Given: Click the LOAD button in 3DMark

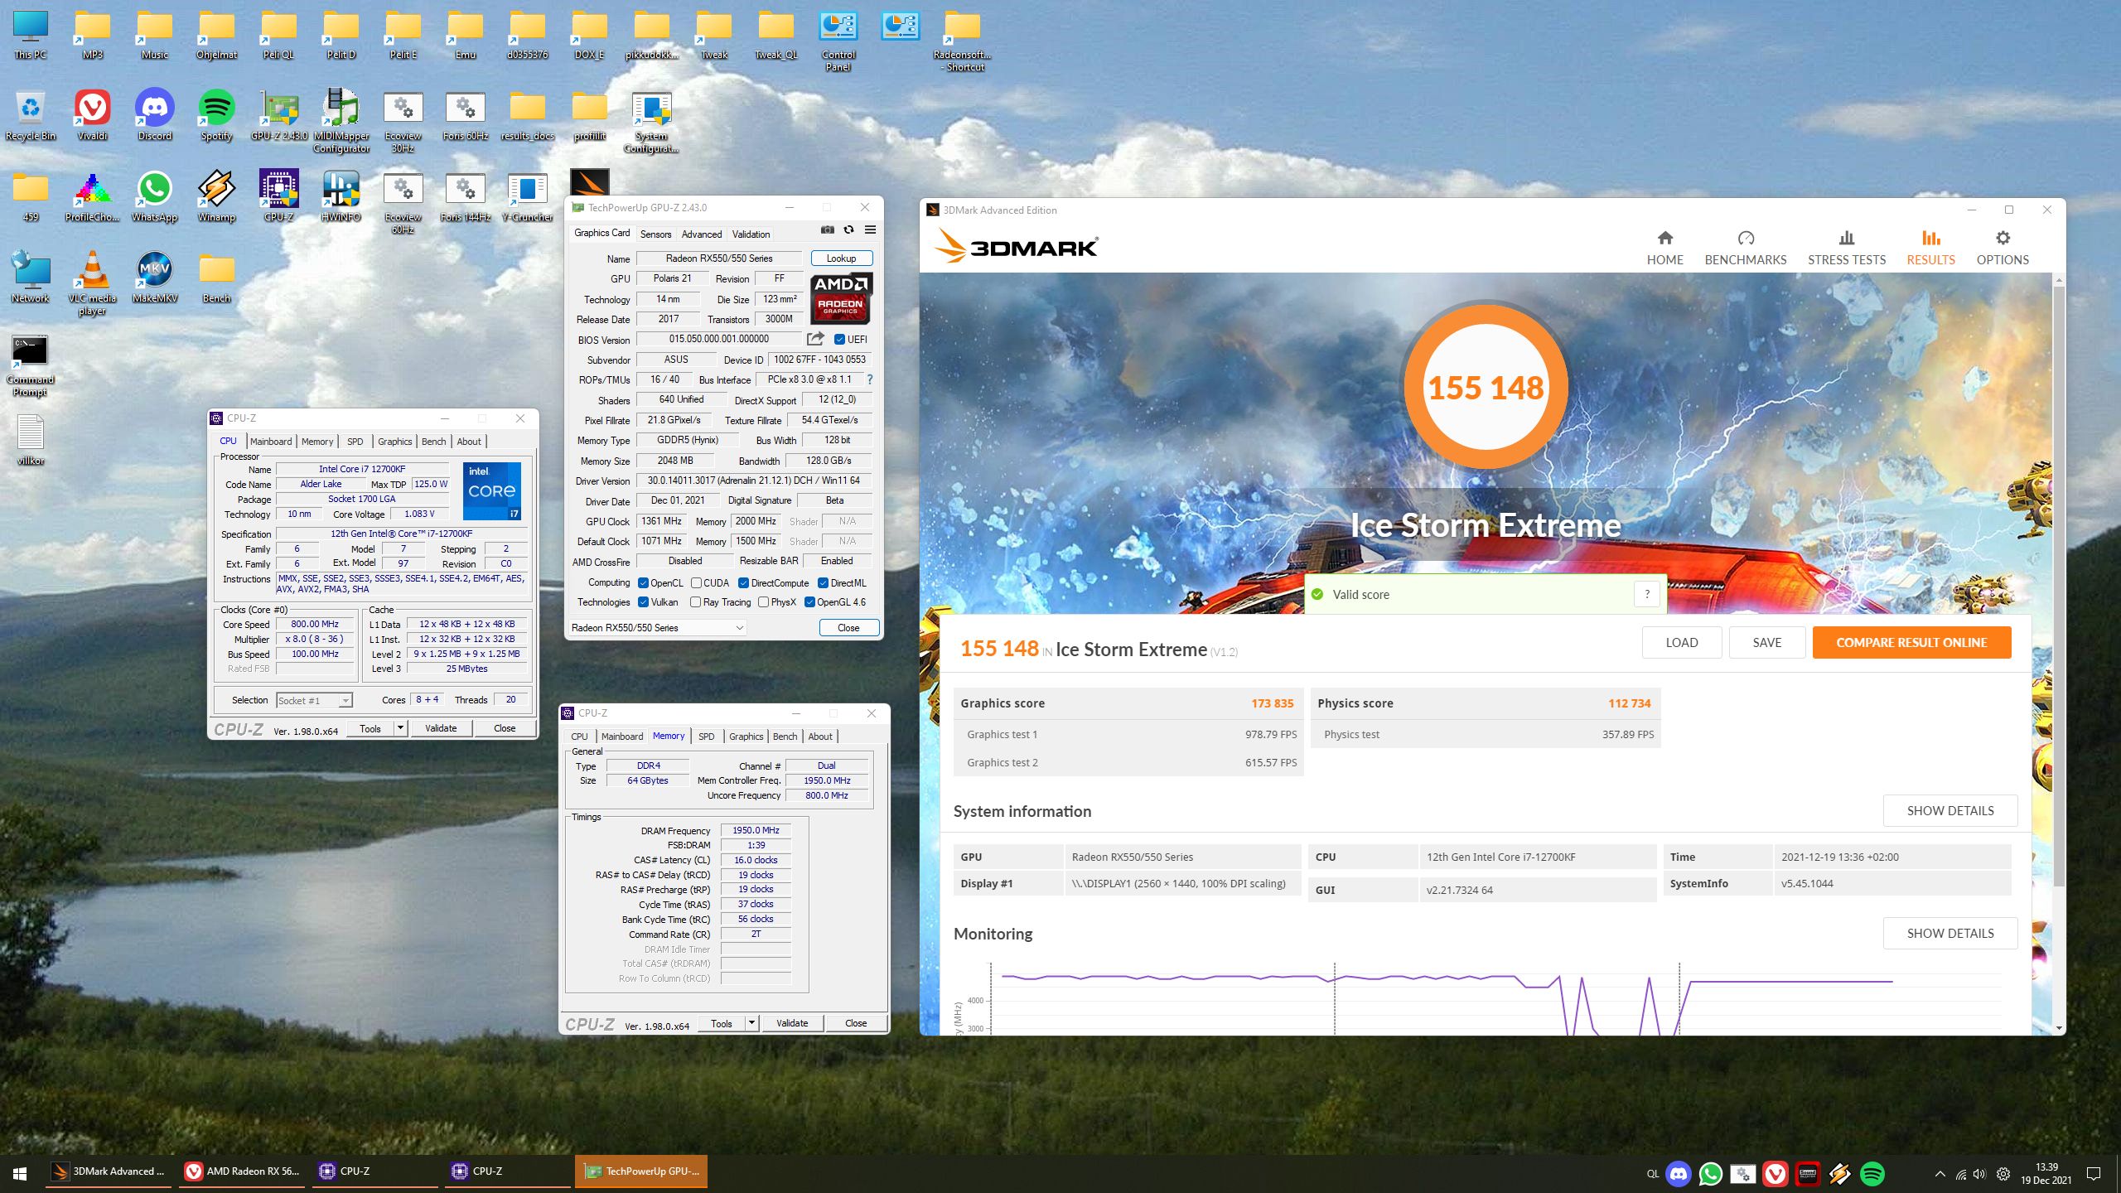Looking at the screenshot, I should coord(1682,642).
